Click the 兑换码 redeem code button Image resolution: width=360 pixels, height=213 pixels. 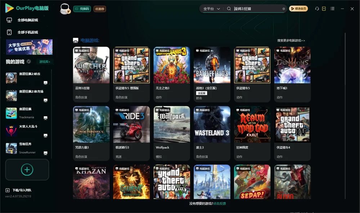[x=82, y=9]
